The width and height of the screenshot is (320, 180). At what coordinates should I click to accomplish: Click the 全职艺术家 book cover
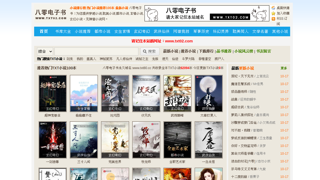point(177,140)
